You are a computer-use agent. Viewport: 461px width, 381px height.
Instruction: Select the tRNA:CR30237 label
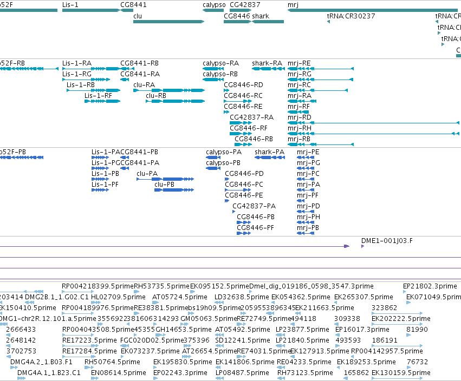(351, 16)
